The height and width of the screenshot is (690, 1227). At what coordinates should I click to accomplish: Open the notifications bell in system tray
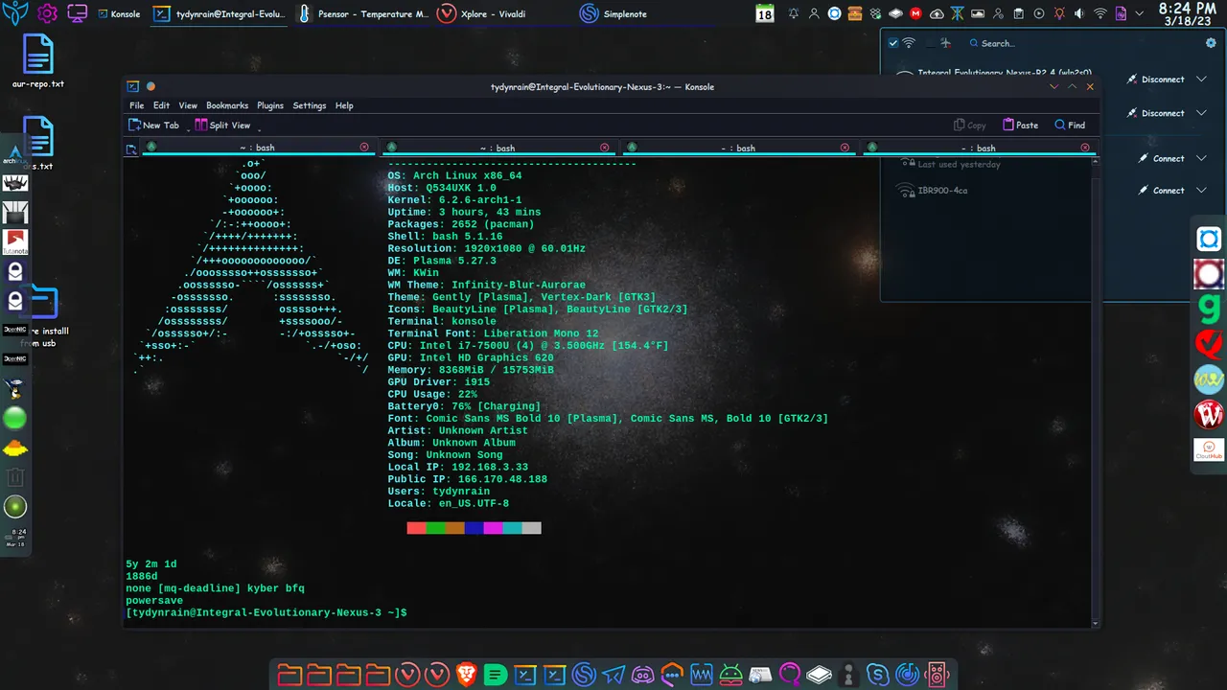(x=793, y=14)
